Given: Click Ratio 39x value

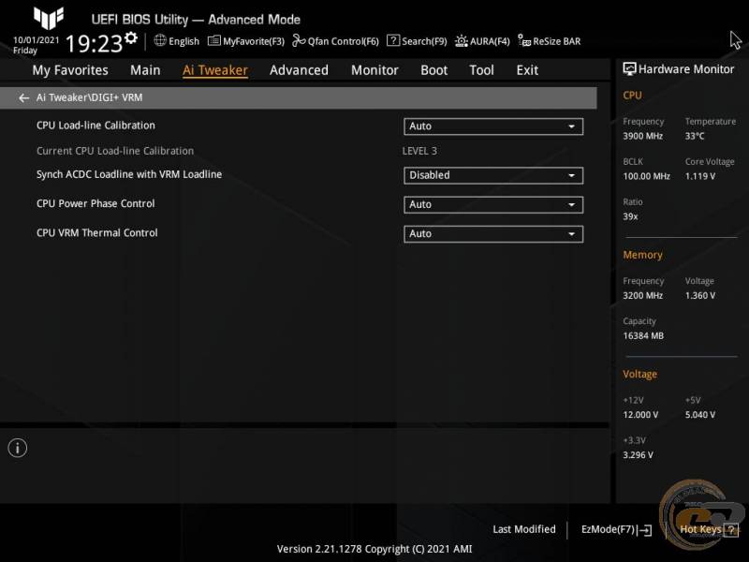Looking at the screenshot, I should 630,216.
